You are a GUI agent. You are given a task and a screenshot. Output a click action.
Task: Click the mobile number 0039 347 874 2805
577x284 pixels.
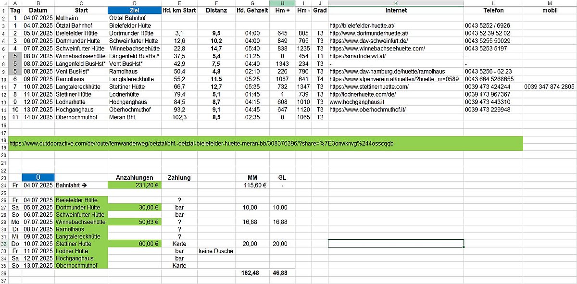tap(550, 86)
